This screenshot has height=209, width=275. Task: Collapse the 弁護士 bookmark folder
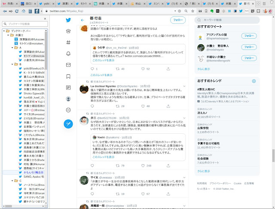click(x=8, y=35)
